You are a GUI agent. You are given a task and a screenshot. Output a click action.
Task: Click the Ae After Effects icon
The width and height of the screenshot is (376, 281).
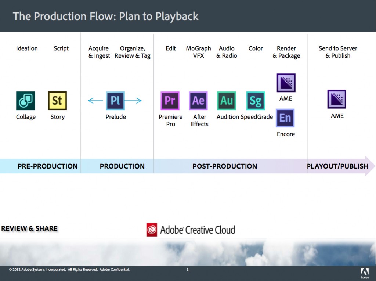click(198, 101)
